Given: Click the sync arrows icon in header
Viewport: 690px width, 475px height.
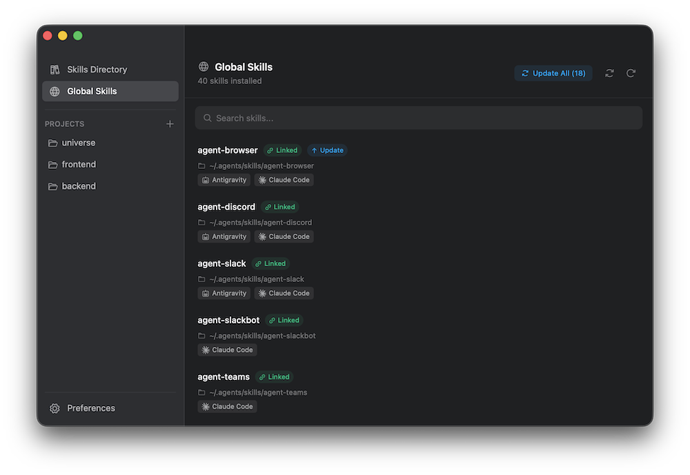Looking at the screenshot, I should [x=609, y=73].
